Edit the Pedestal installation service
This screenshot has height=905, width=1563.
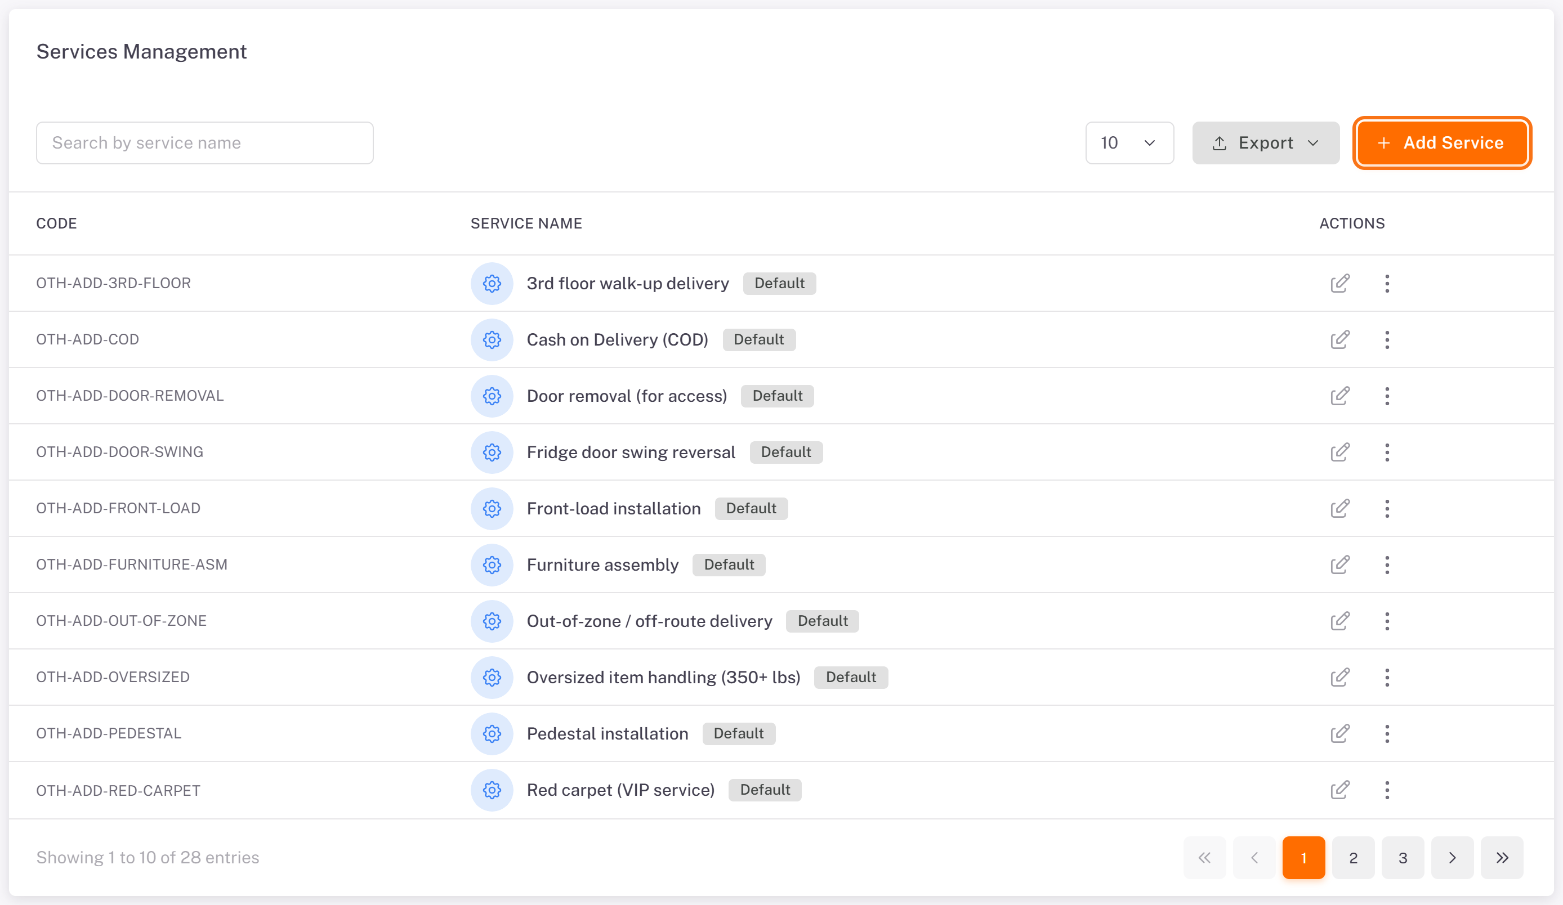(x=1339, y=734)
